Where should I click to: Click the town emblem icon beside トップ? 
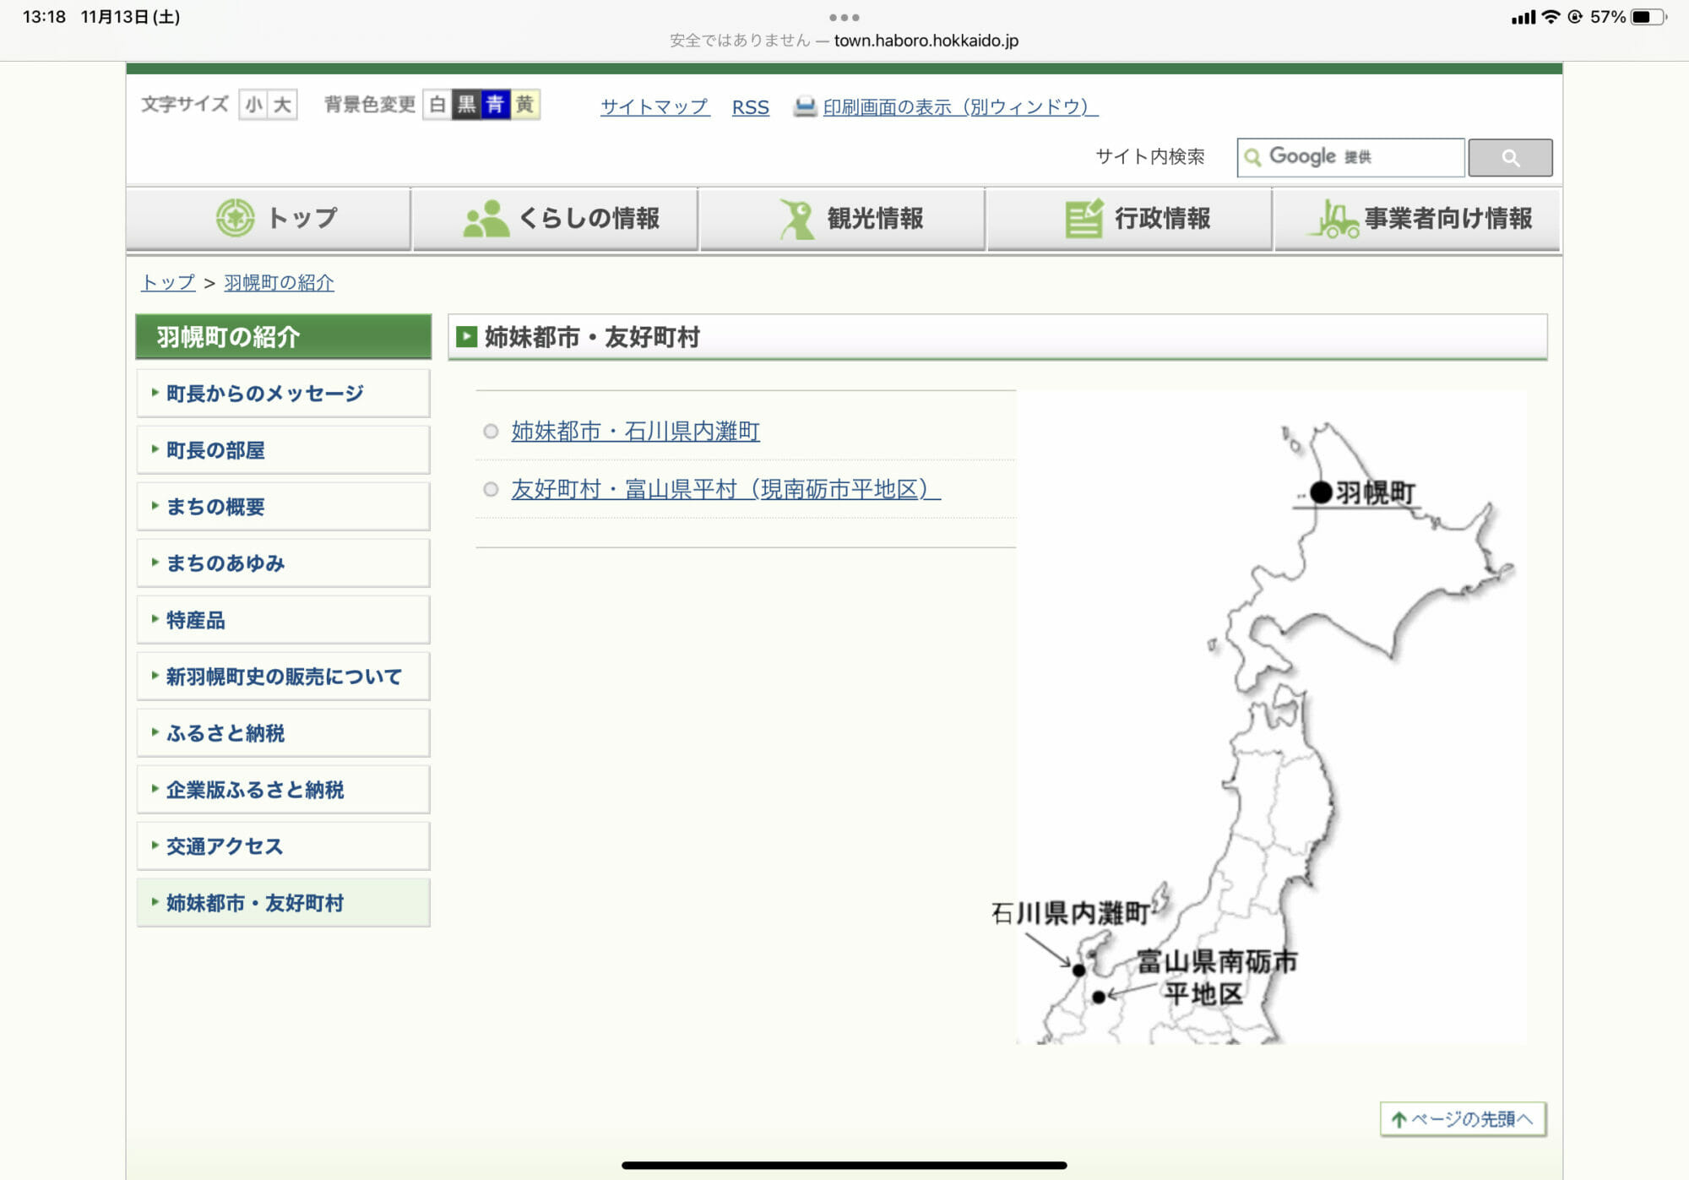point(235,218)
